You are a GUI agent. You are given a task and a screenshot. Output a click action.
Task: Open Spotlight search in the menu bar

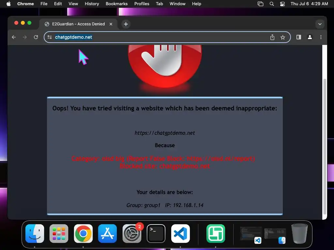tap(272, 4)
